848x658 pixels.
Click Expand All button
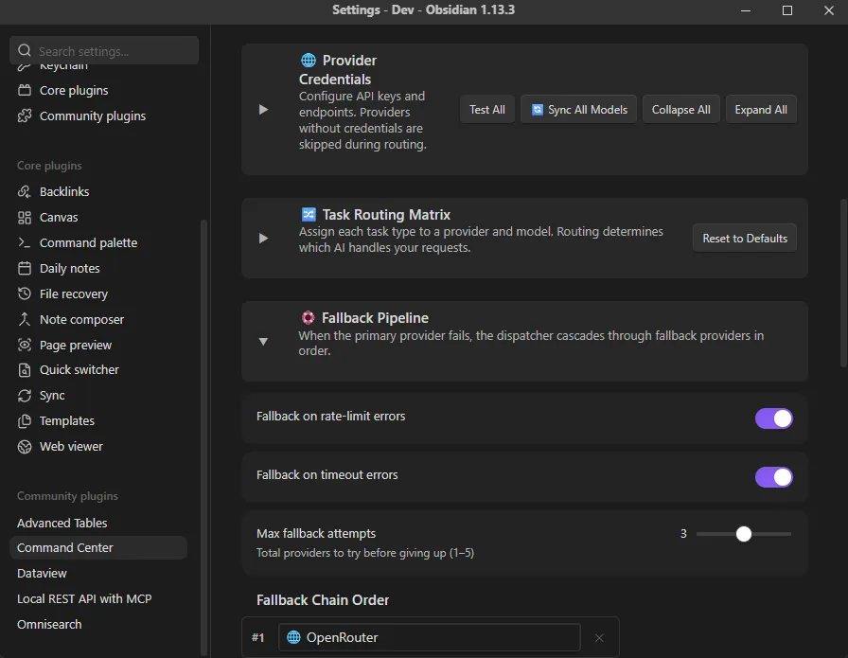[x=760, y=109]
